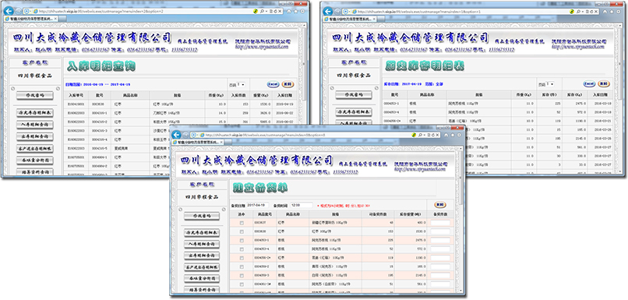This screenshot has width=628, height=300.
Task: Open page number dropdown in 入库明细查询 window
Action: [241, 84]
